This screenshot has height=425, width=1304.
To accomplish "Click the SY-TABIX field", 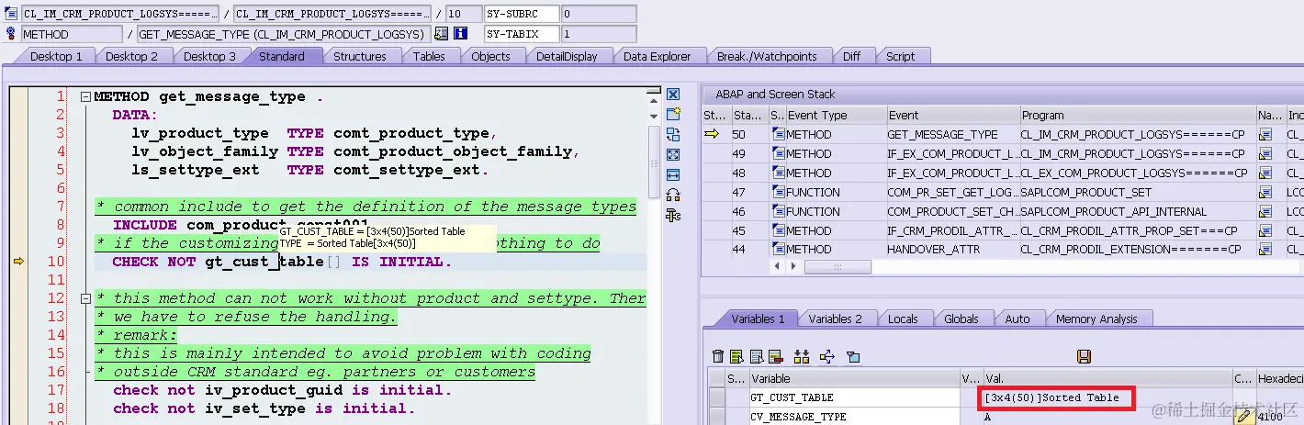I will pyautogui.click(x=522, y=34).
